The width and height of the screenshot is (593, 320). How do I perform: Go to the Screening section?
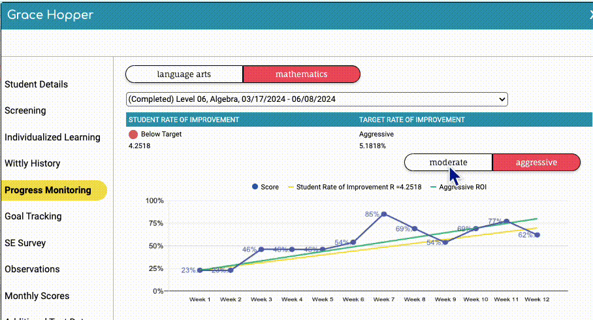coord(25,110)
